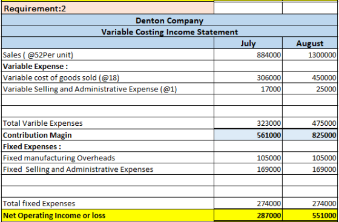Select August variable COGS 450000
This screenshot has width=339, height=222.
tap(324, 78)
